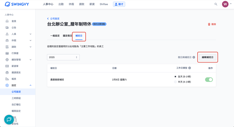The width and height of the screenshot is (234, 127).
Task: Click the 補班日 column header
Action: click(x=53, y=68)
